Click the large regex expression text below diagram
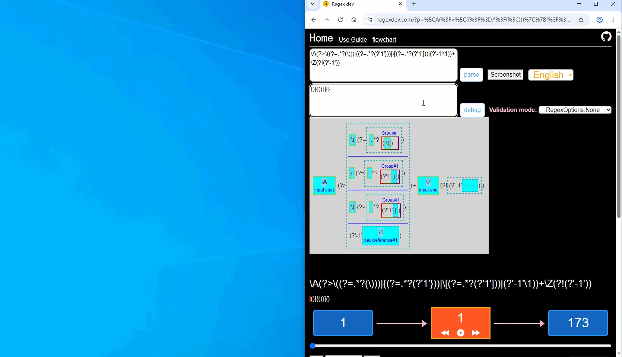 pos(450,283)
